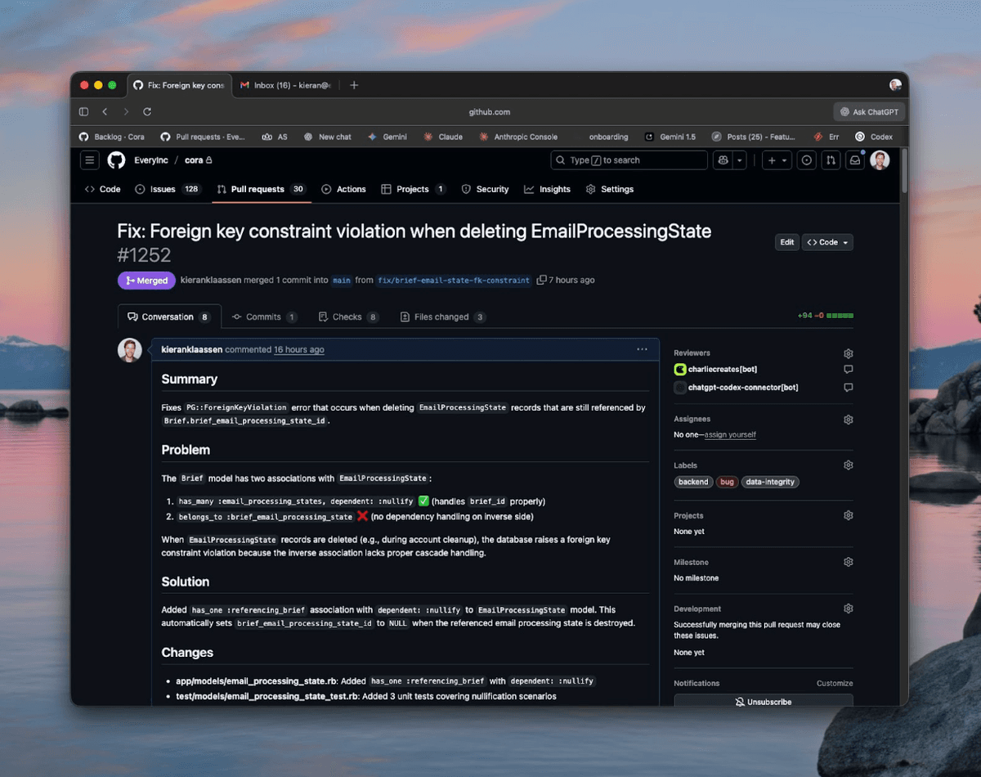The width and height of the screenshot is (981, 777).
Task: Go back with browser back arrow
Action: pos(105,112)
